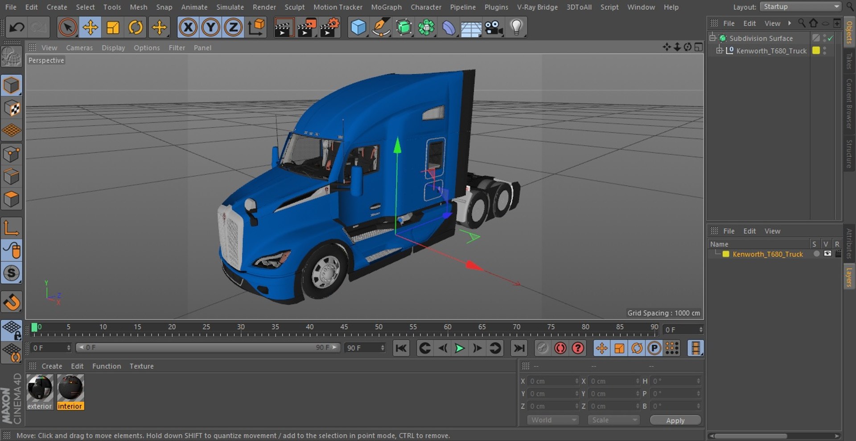This screenshot has height=441, width=856.
Task: Click Make Editable globe icon
Action: 11,57
